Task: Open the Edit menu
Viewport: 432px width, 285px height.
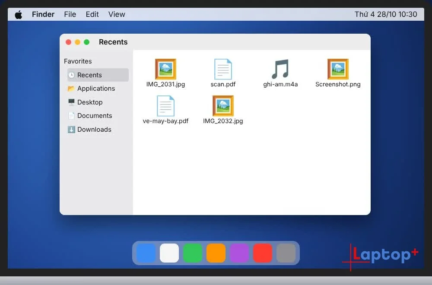Action: (x=92, y=14)
